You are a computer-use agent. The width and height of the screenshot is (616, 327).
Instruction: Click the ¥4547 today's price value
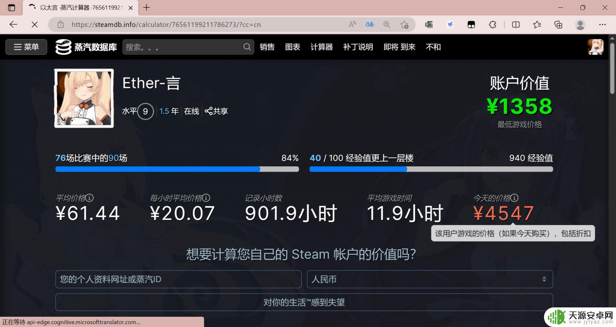504,214
